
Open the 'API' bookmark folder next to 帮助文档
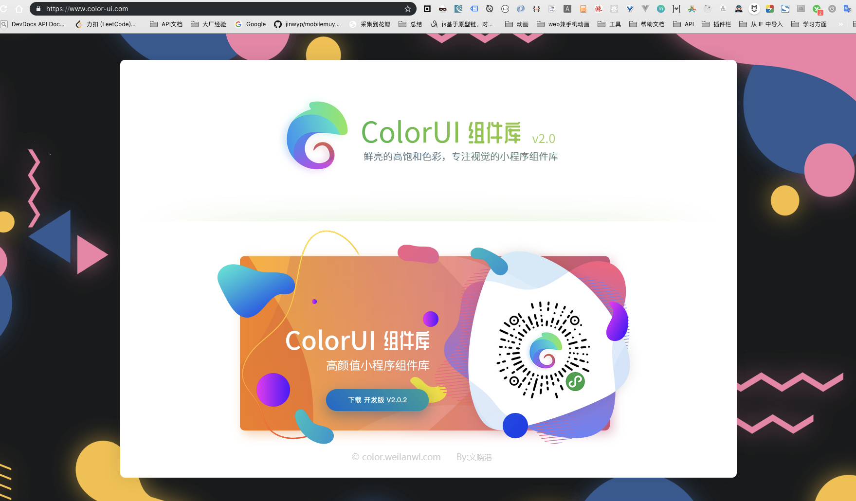[684, 24]
